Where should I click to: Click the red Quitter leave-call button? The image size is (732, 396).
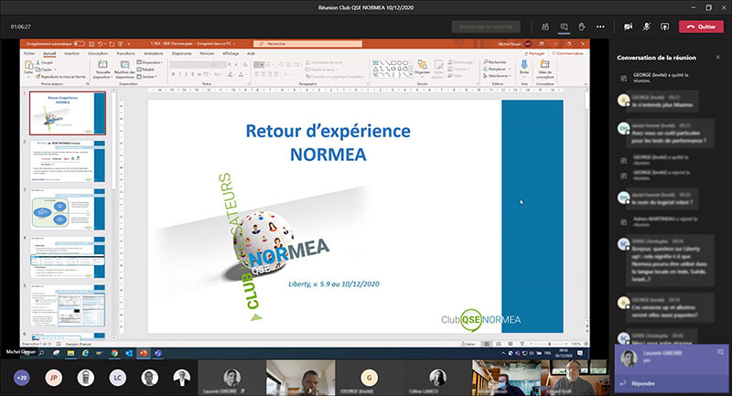(x=701, y=27)
